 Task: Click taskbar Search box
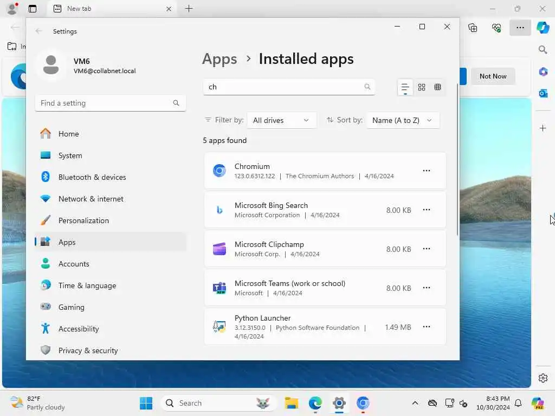(218, 403)
